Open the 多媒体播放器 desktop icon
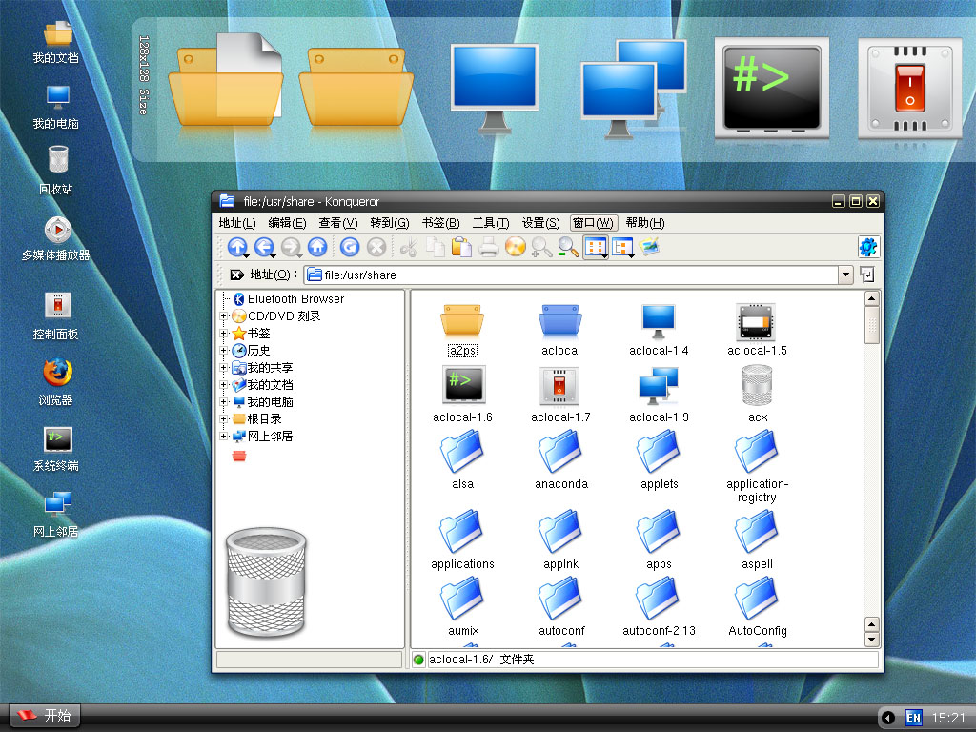The width and height of the screenshot is (976, 732). 56,238
